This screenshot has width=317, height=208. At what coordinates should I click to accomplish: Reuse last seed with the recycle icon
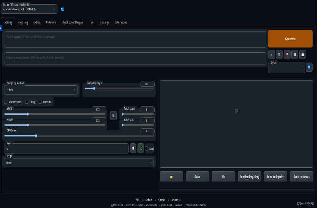(141, 148)
